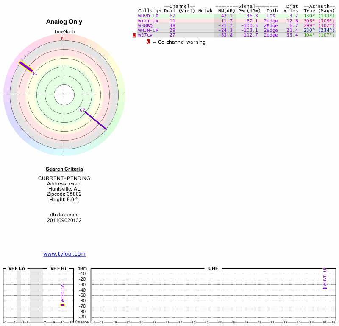The image size is (339, 326).
Task: Click the WHVD-LP marker in UHF chart
Action: tap(325, 288)
